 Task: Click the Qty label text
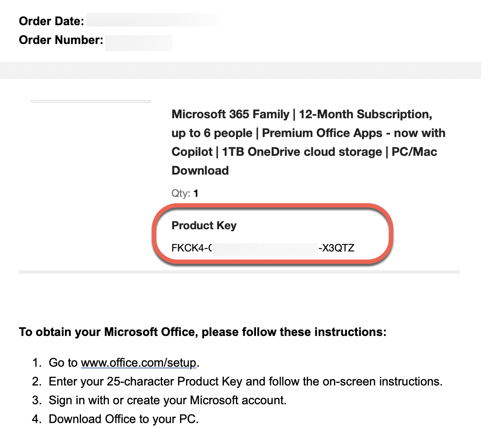pyautogui.click(x=181, y=193)
